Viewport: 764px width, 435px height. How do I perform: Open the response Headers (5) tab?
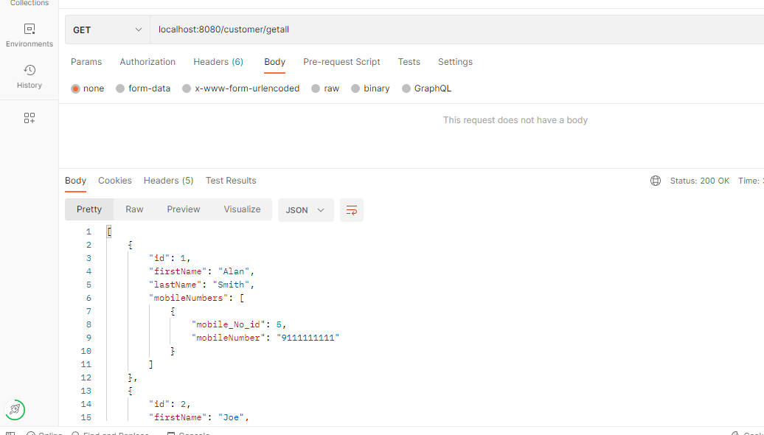[x=169, y=181]
